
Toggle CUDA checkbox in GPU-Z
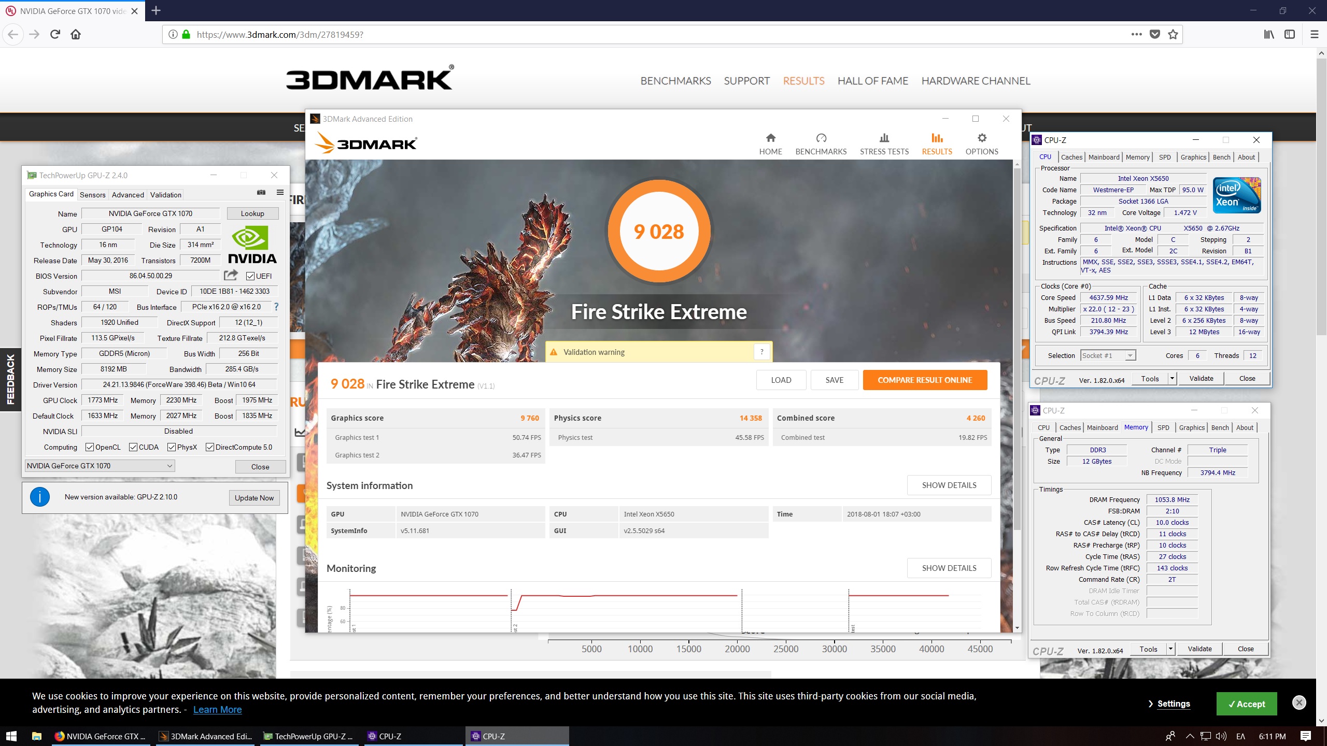pos(133,447)
